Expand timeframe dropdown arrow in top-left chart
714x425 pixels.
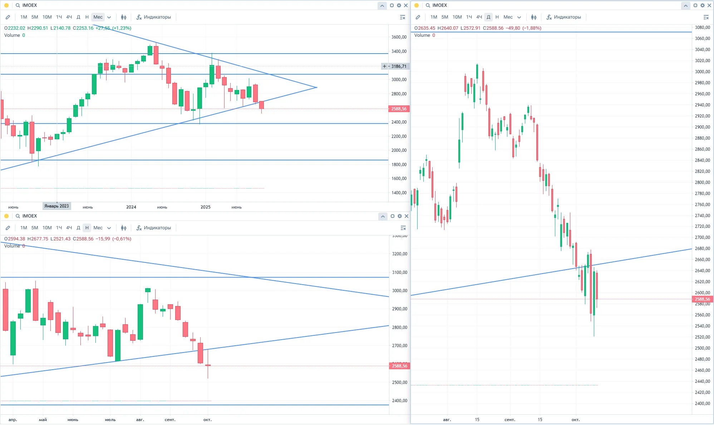click(109, 17)
